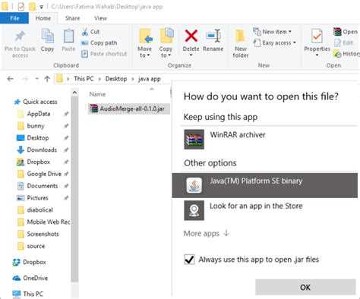The width and height of the screenshot is (360, 299).
Task: Switch to the Share ribbon tab
Action: 72,18
